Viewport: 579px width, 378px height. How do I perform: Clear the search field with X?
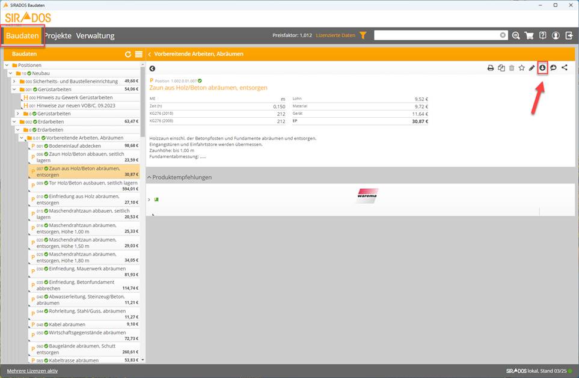(x=503, y=35)
